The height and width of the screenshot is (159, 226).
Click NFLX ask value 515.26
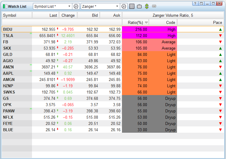click(114, 117)
